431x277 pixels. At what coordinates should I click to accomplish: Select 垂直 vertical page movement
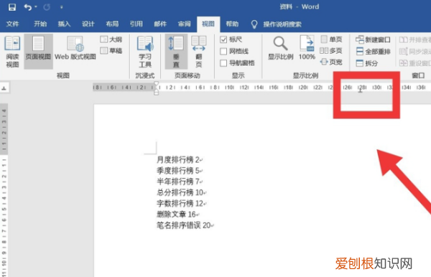(x=176, y=52)
